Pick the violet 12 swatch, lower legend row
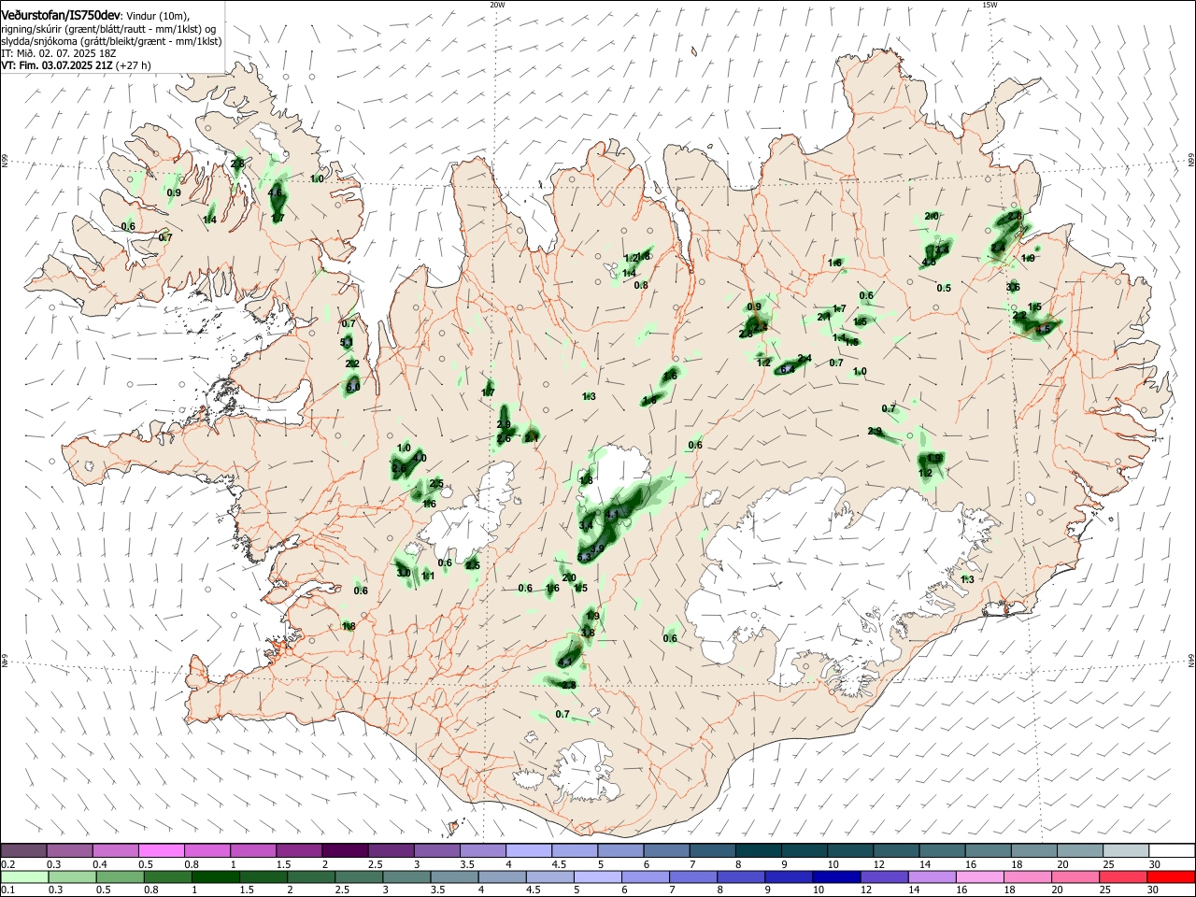Viewport: 1196px width, 897px height. tap(885, 876)
